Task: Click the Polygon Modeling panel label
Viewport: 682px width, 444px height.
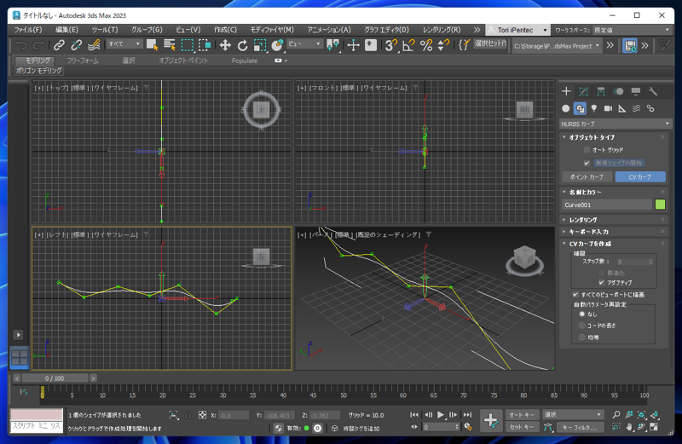Action: pyautogui.click(x=38, y=71)
